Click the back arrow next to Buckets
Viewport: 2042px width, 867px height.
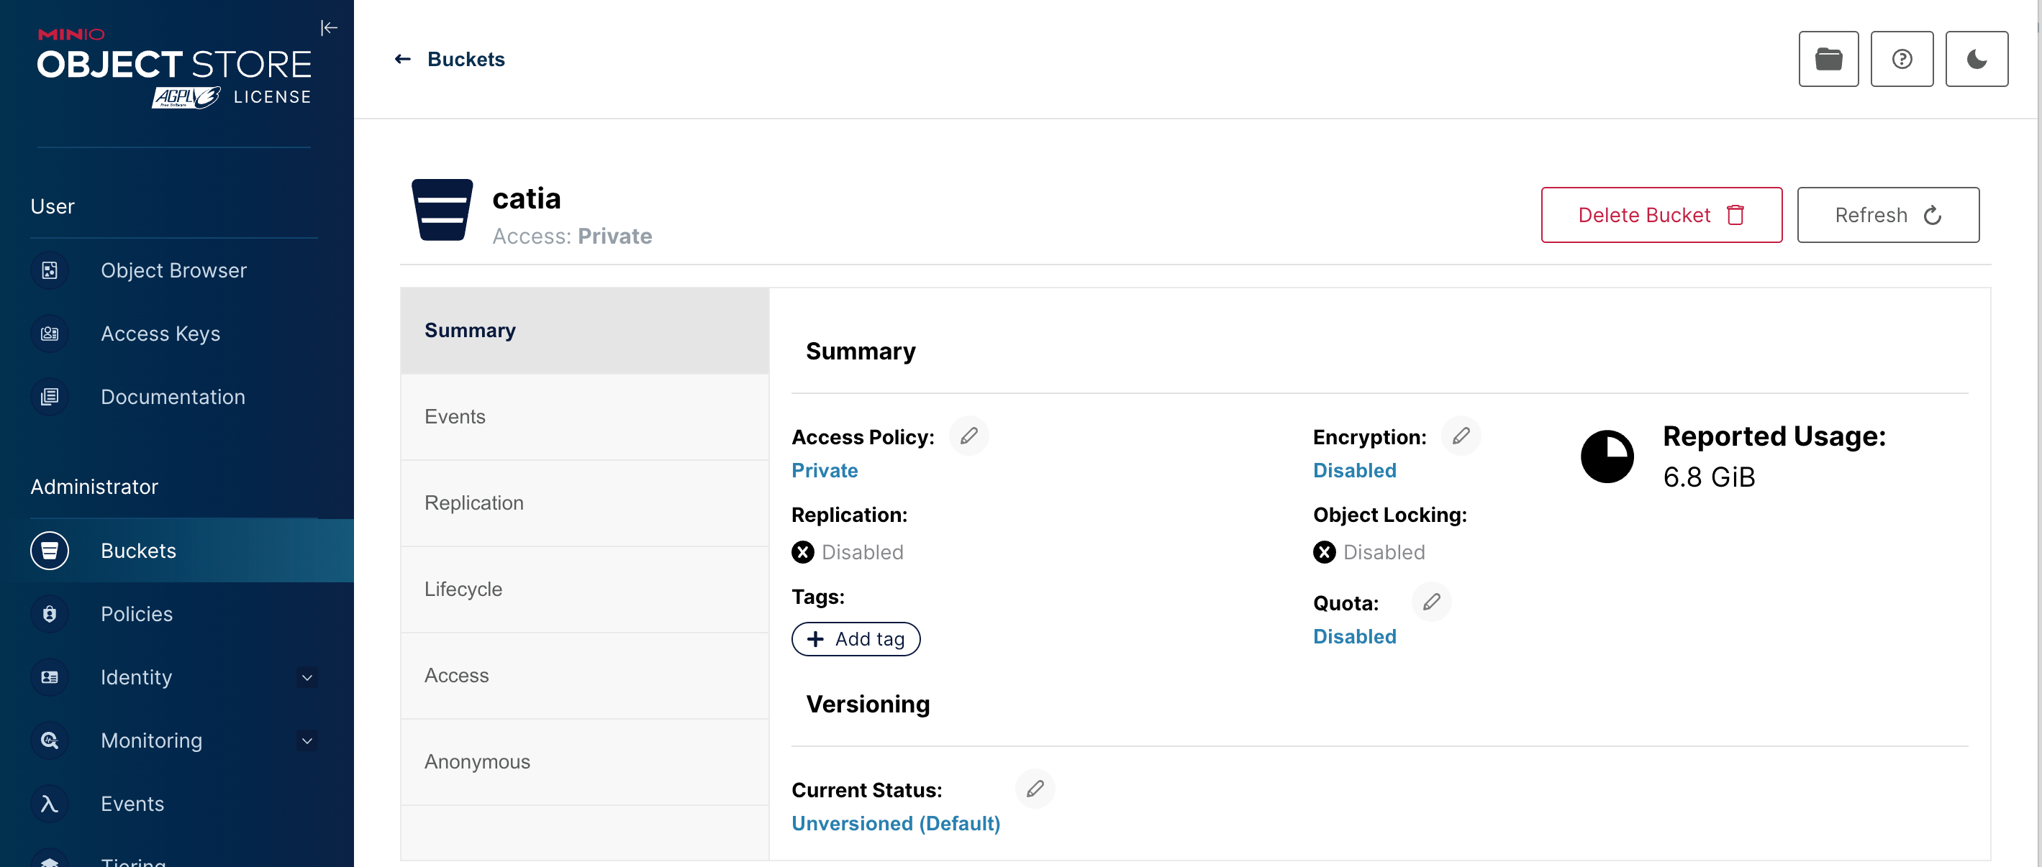click(x=403, y=60)
